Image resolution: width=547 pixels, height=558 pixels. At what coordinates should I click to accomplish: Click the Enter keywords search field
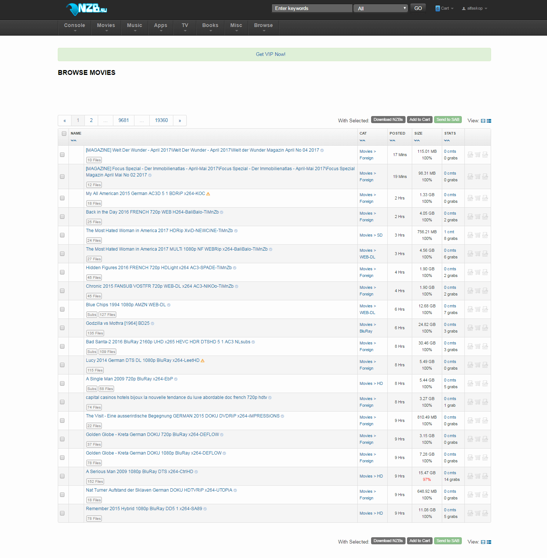[x=312, y=9]
